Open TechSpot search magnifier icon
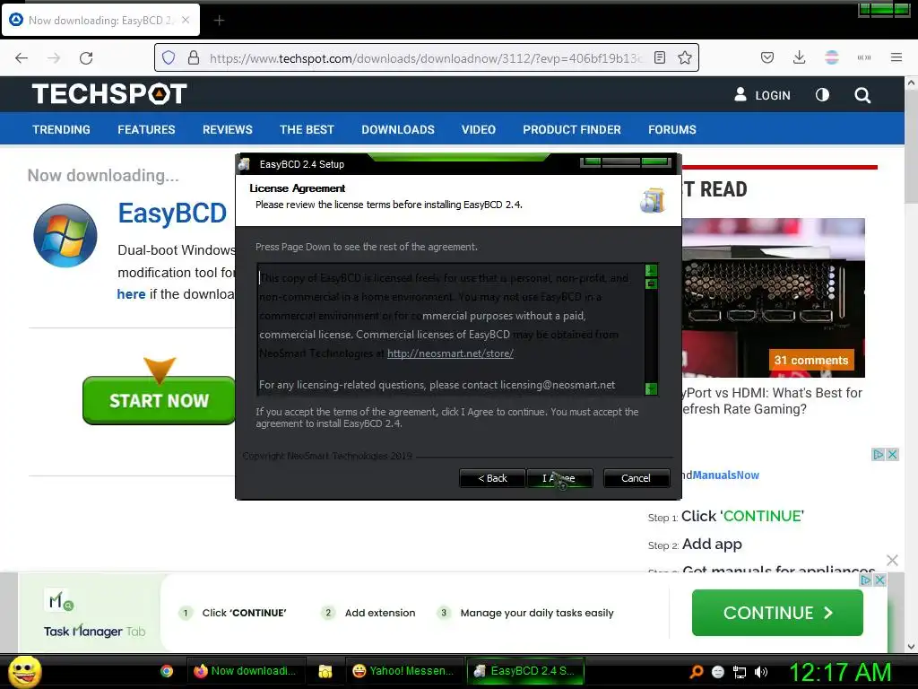This screenshot has width=918, height=689. coord(862,95)
